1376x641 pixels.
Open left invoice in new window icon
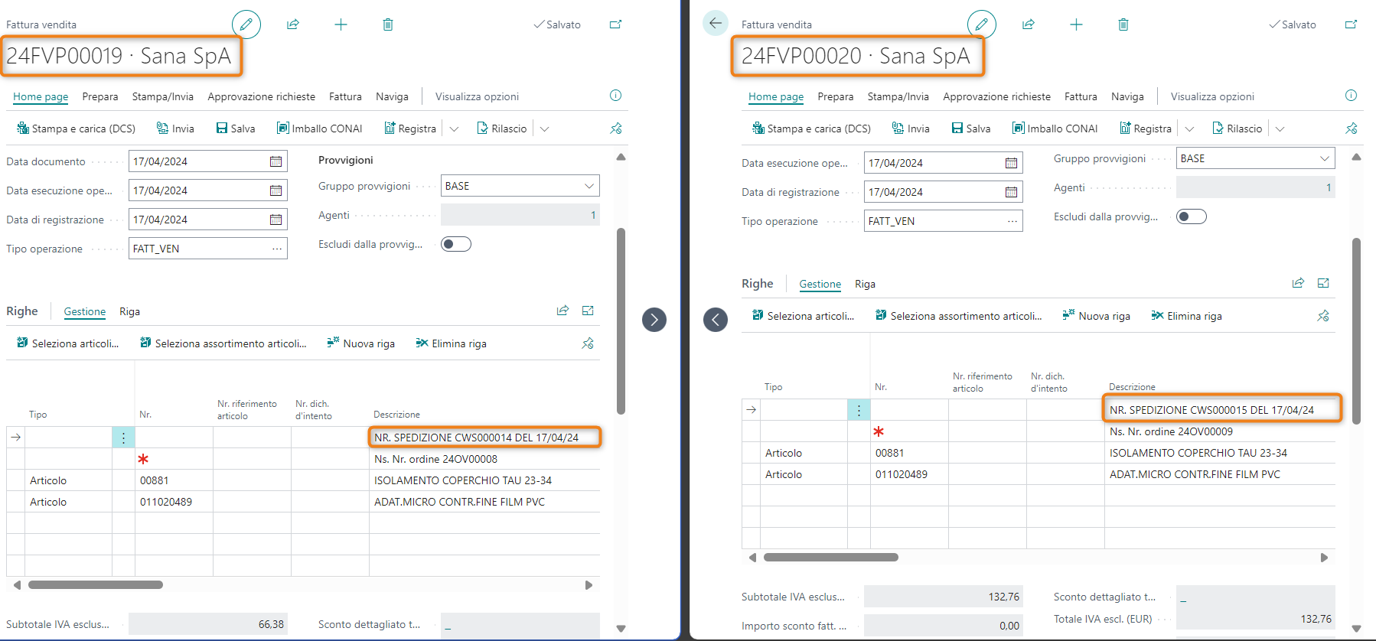tap(615, 24)
